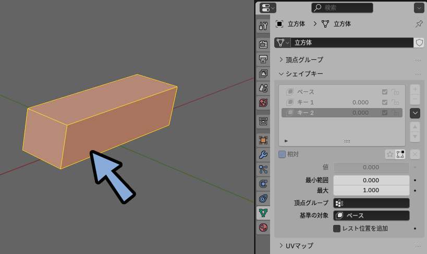427x254 pixels.
Task: Open the editor type dropdown
Action: [268, 8]
